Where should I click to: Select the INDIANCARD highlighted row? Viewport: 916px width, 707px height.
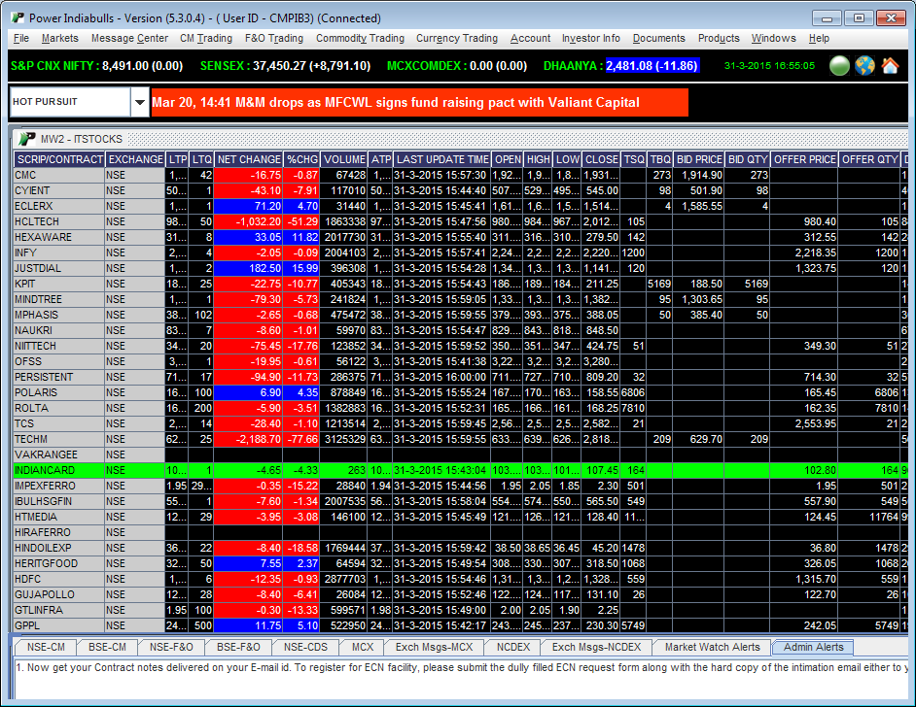coord(58,470)
